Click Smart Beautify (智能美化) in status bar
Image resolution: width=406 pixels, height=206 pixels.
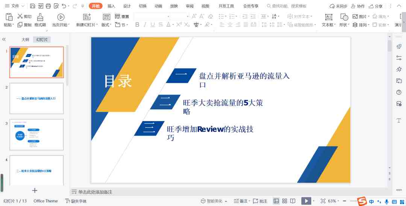(x=214, y=201)
